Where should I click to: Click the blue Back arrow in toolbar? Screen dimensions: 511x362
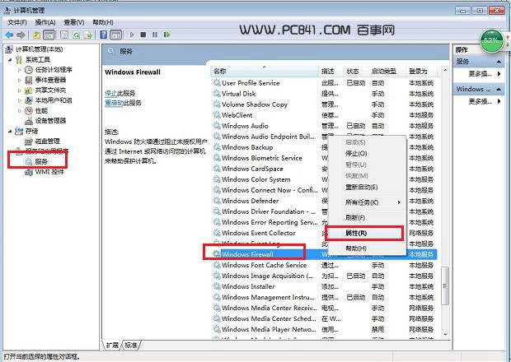(x=9, y=35)
